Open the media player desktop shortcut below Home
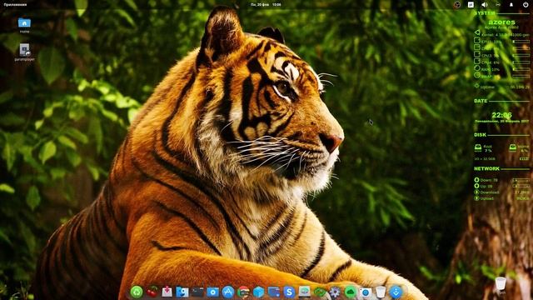This screenshot has width=533, height=300. pyautogui.click(x=24, y=52)
